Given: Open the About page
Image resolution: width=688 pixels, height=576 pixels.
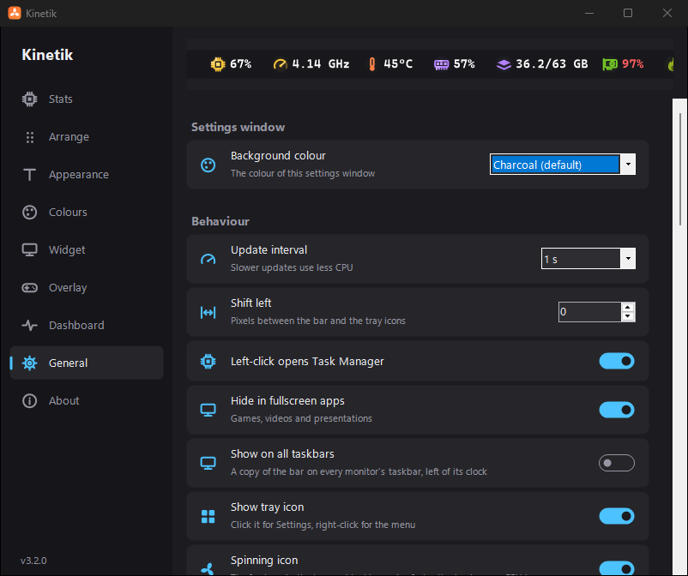Looking at the screenshot, I should tap(87, 400).
